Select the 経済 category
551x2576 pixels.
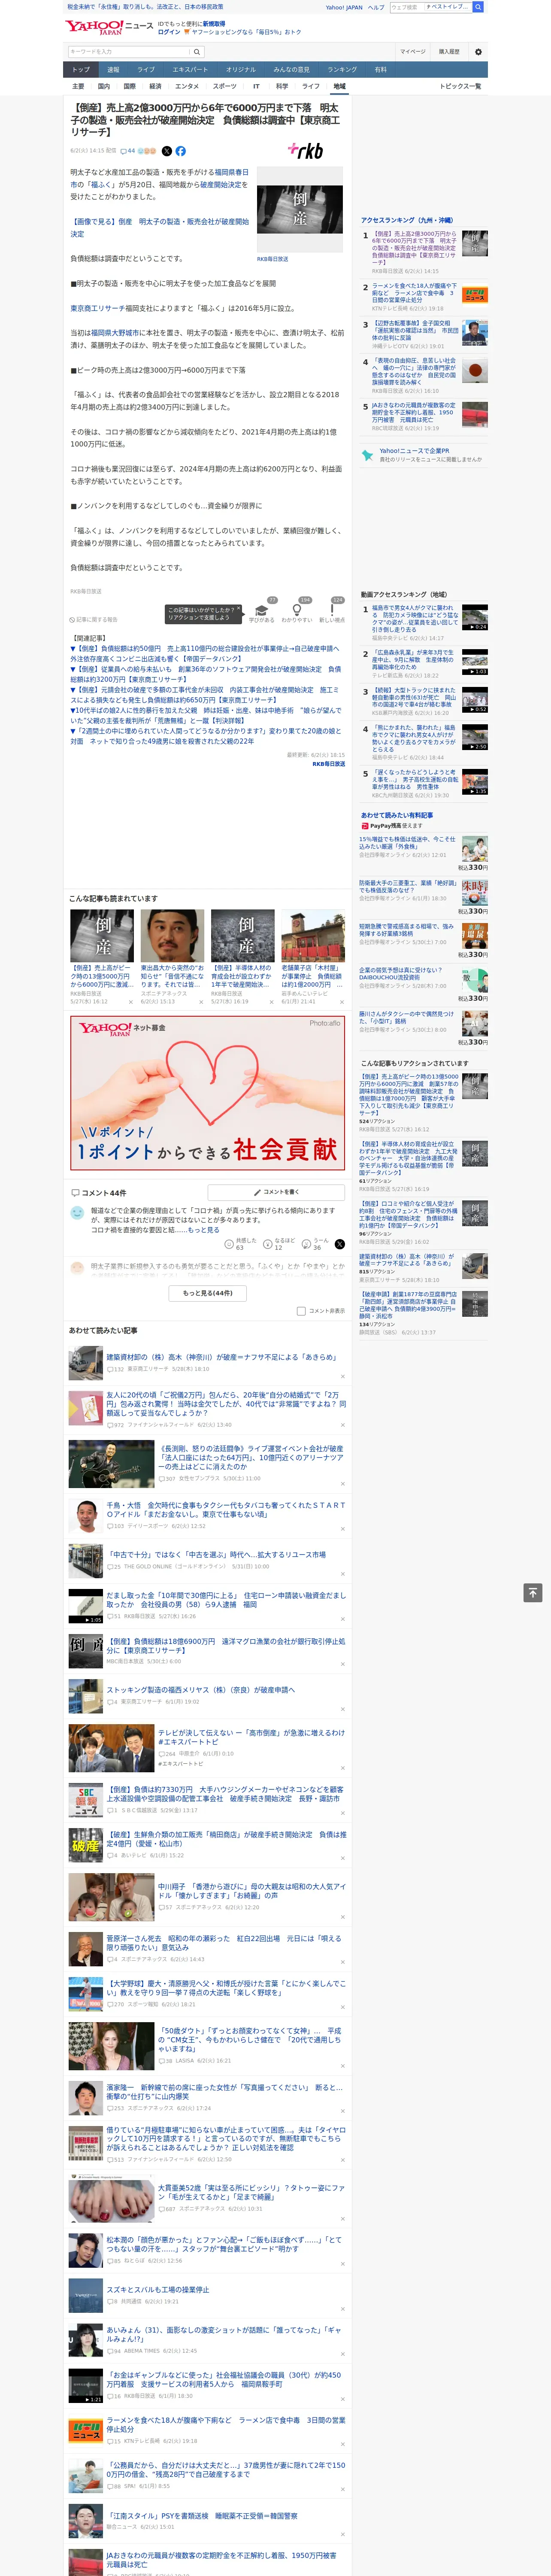click(155, 87)
